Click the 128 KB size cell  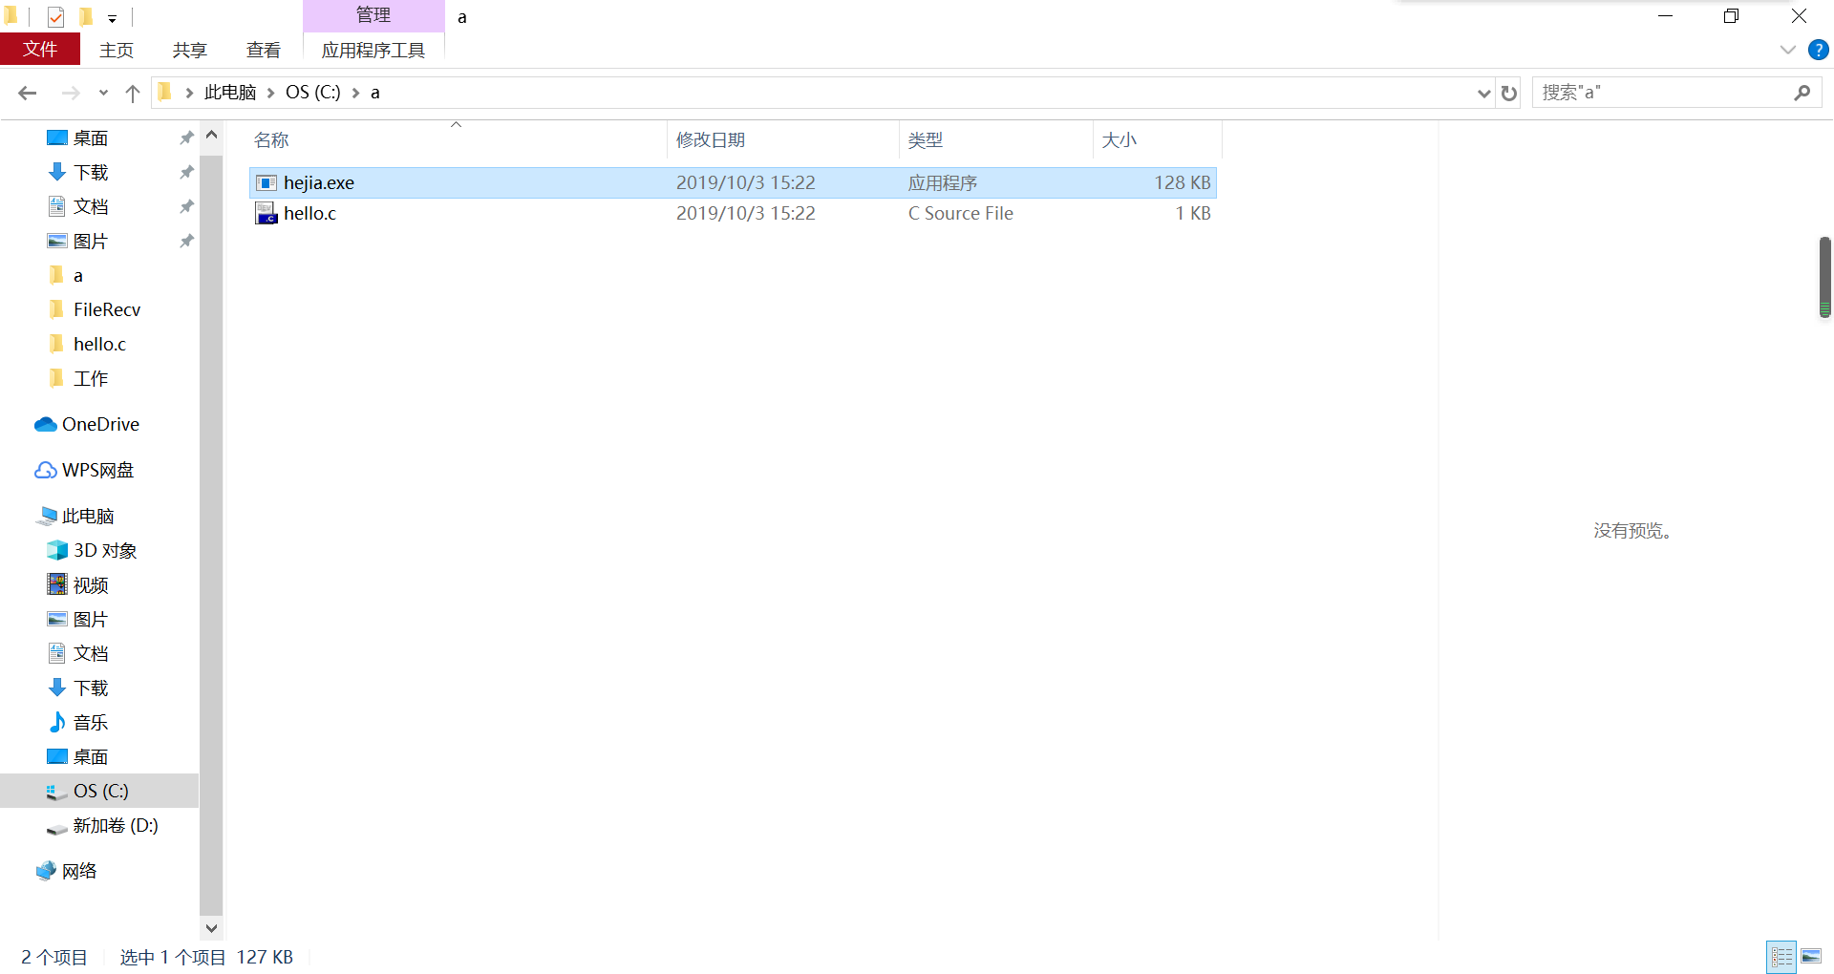[1182, 183]
